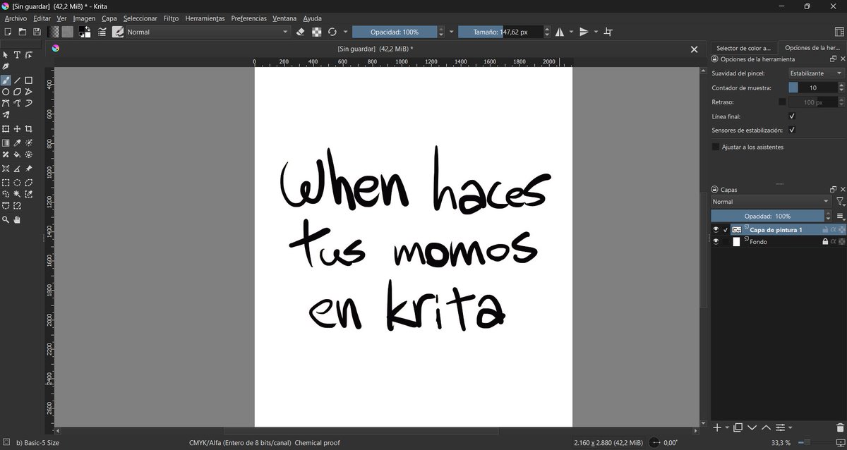Click the reload brush preset icon
This screenshot has height=450, width=847.
[332, 32]
